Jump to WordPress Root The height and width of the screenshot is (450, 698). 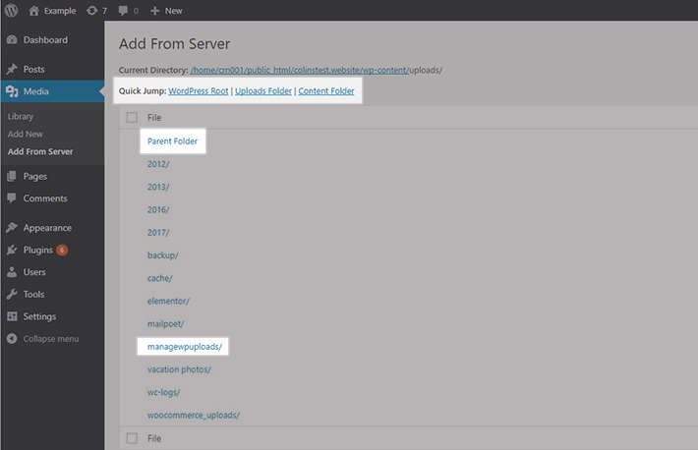click(199, 91)
